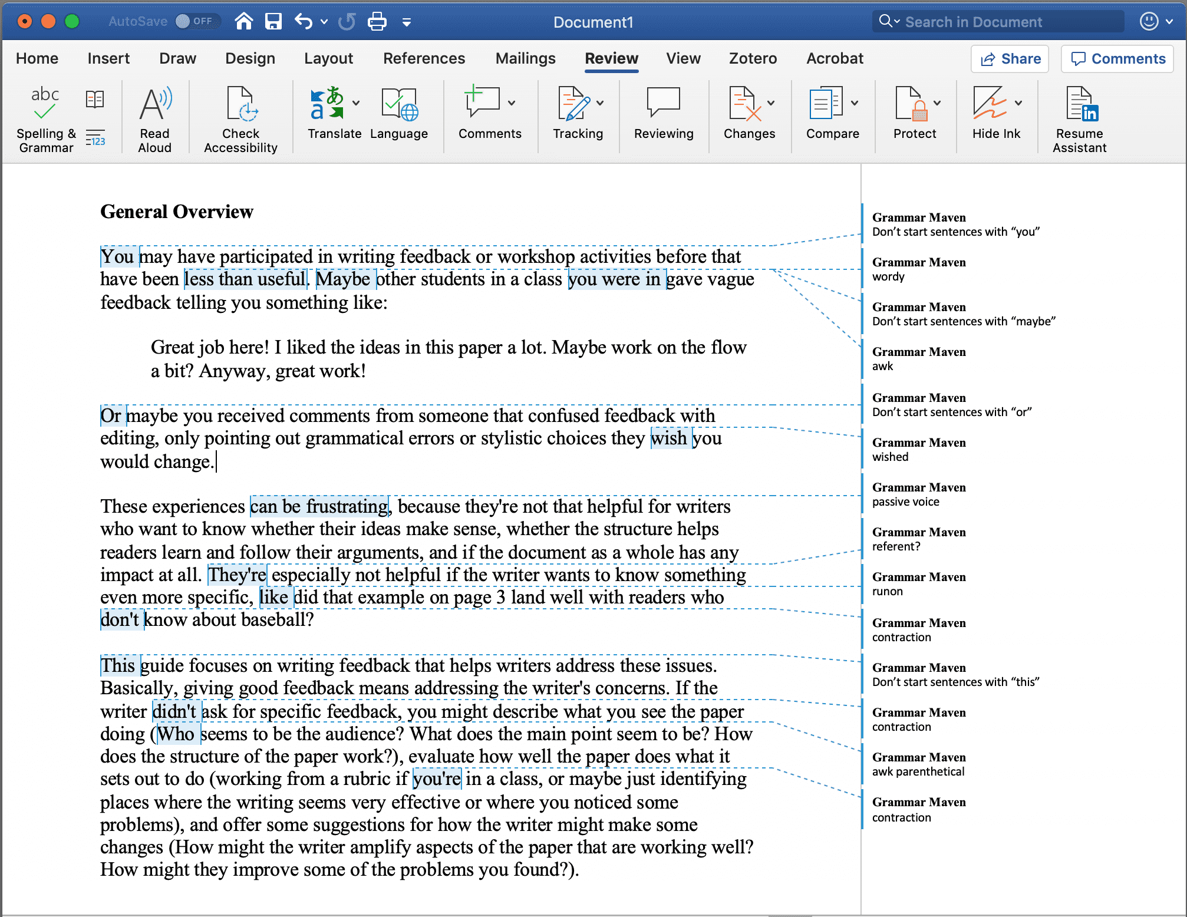Open the Layout tab

[x=328, y=58]
